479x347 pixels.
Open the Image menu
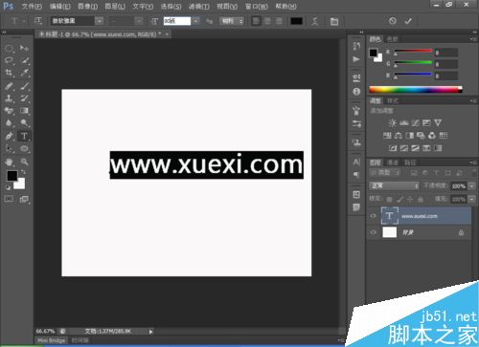88,6
